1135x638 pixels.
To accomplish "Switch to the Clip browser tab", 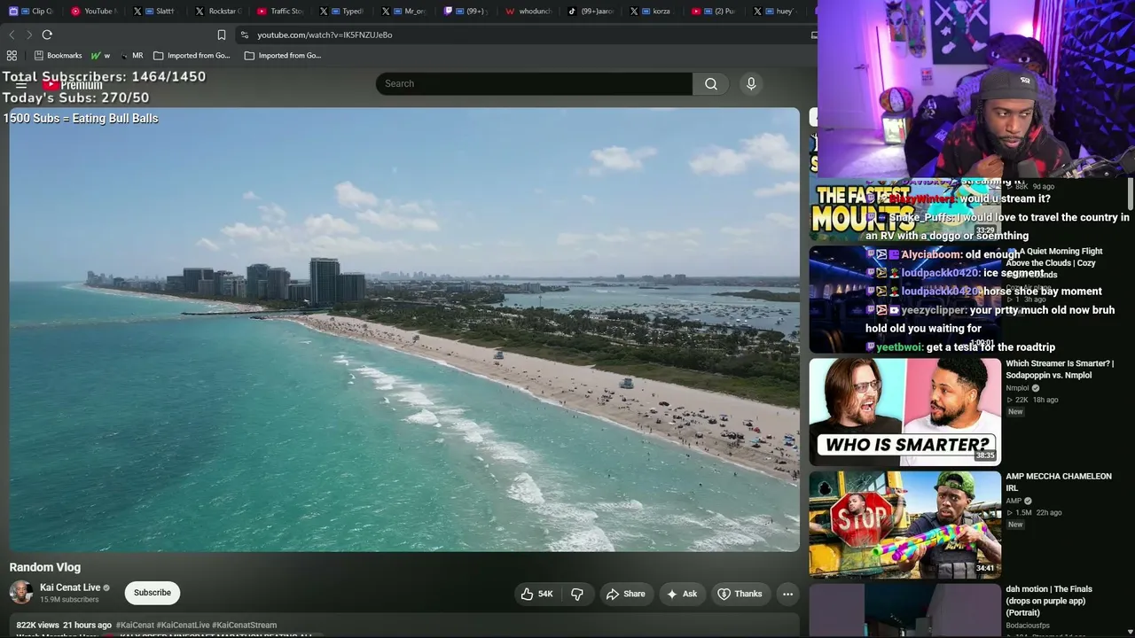I will 31,12.
